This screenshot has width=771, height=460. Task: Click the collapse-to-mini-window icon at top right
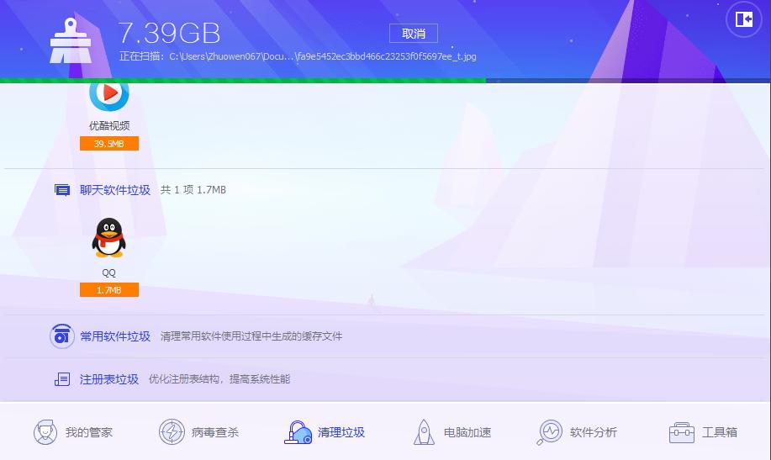(744, 19)
